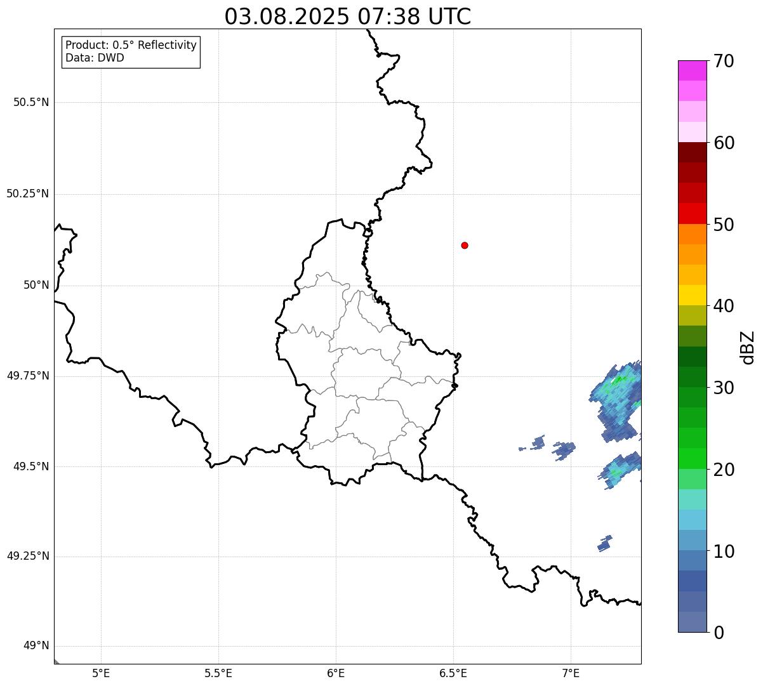Click the red radar site marker
This screenshot has width=763, height=686.
[x=465, y=245]
